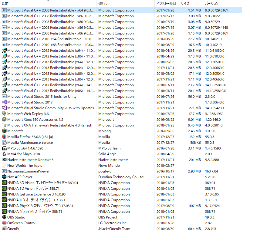This screenshot has height=230, width=260.
Task: Click publisher MPC-BE Team
Action: (x=110, y=148)
